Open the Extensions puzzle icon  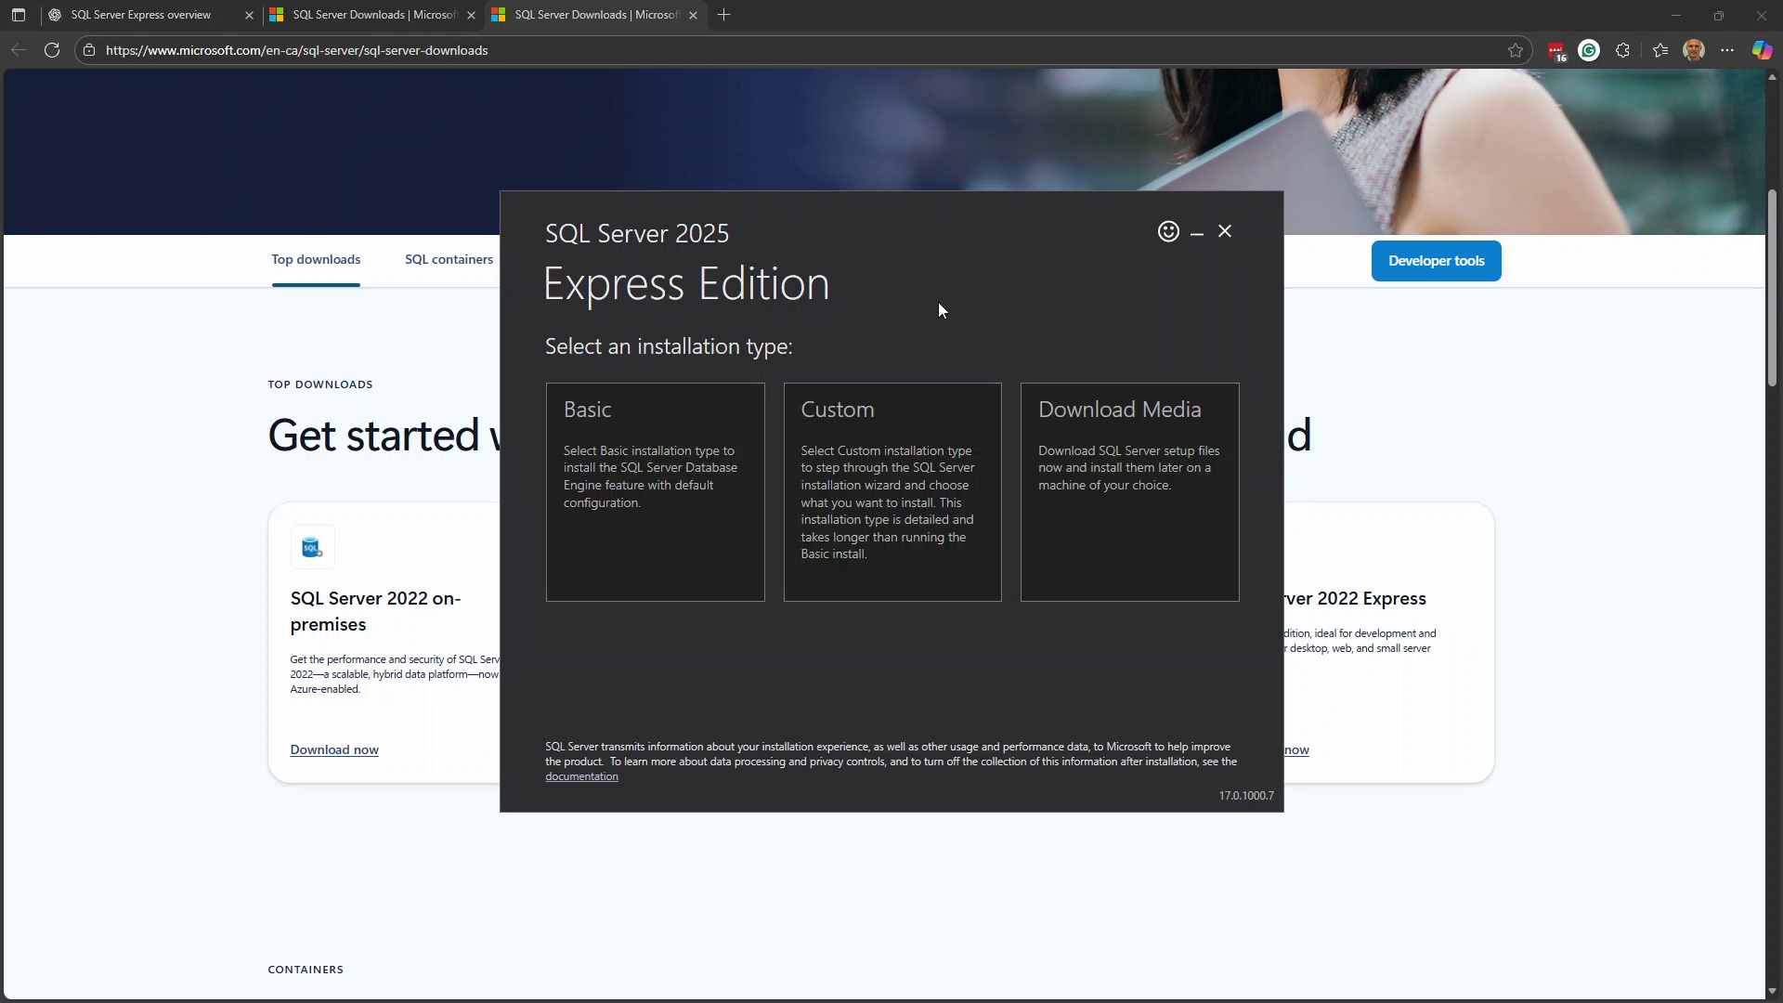1622,50
